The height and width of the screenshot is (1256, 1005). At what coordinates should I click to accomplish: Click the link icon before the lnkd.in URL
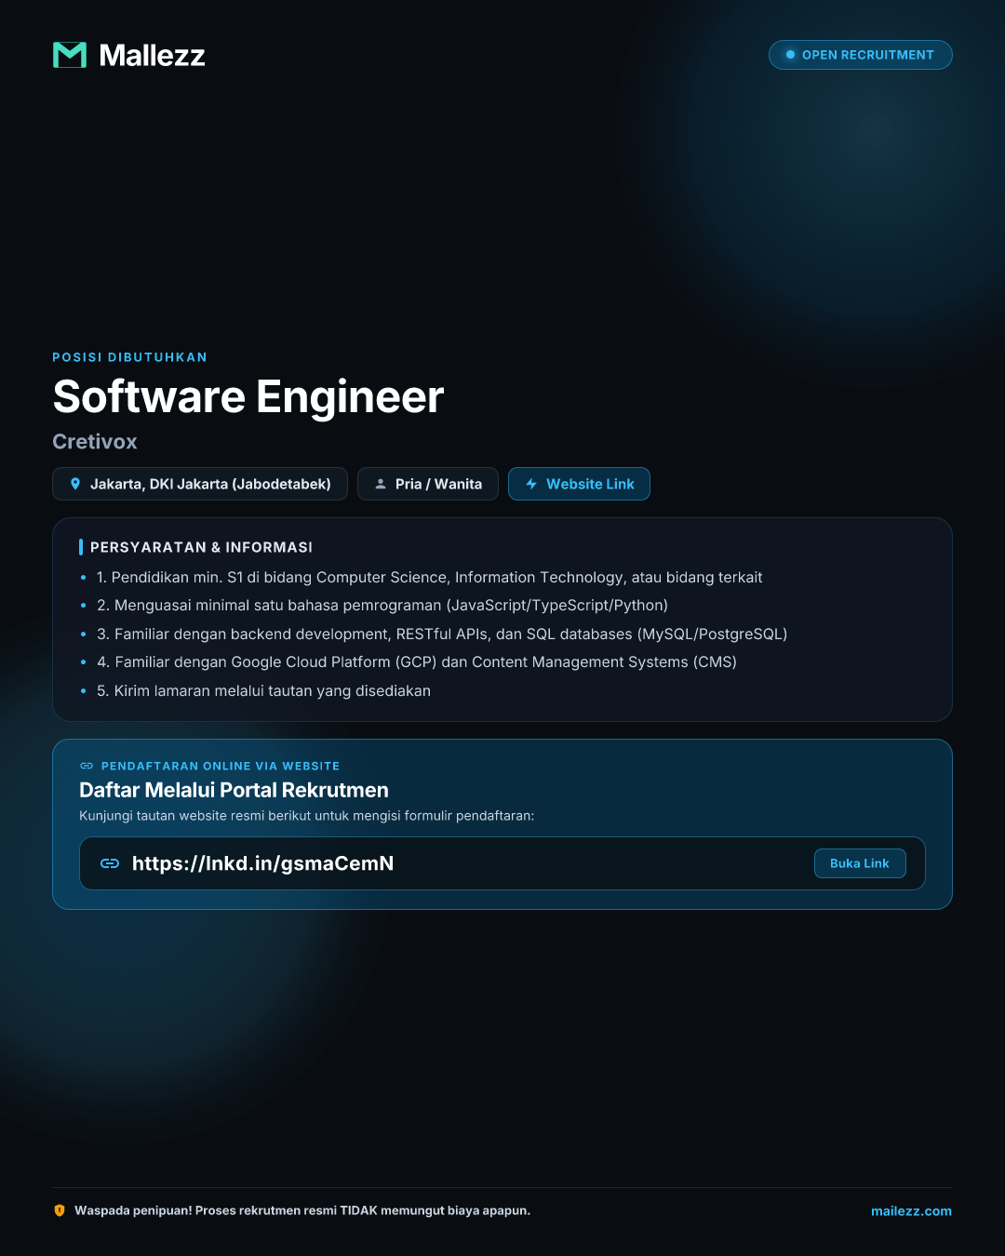tap(110, 863)
